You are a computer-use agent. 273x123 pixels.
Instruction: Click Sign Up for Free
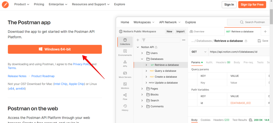coord(252,5)
